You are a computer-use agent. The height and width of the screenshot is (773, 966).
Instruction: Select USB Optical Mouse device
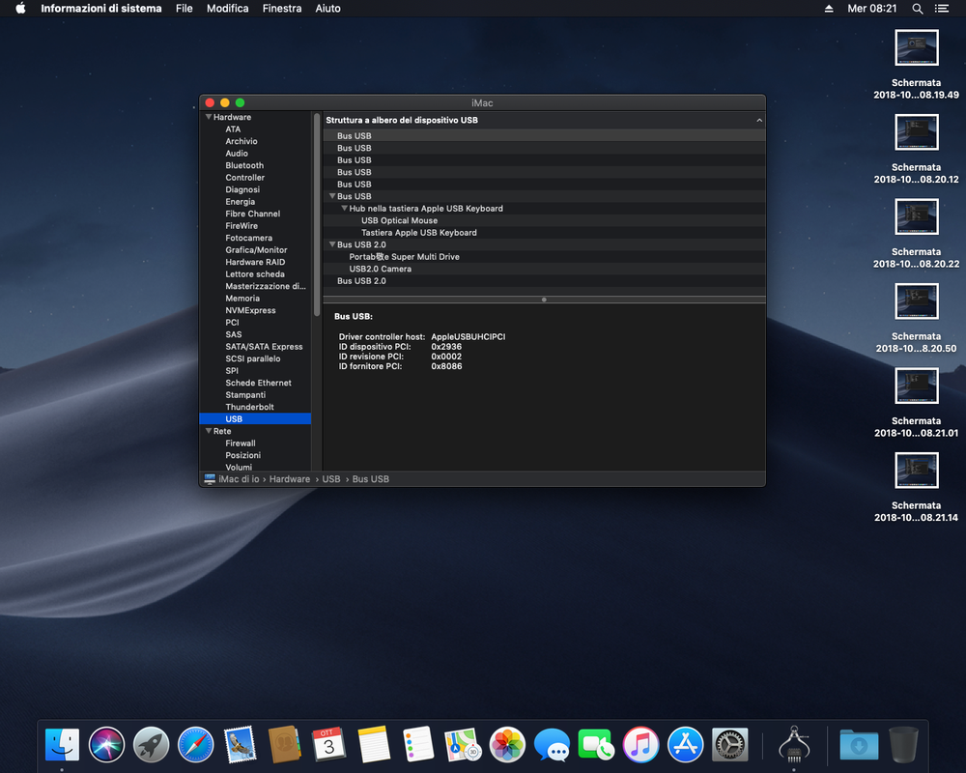[399, 220]
